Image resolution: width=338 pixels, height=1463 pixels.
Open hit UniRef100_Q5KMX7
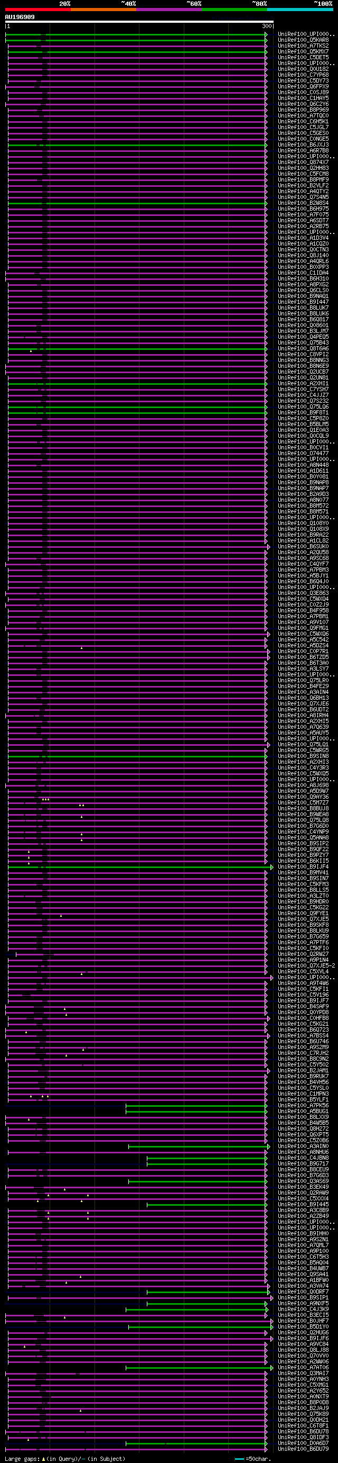coord(303,52)
